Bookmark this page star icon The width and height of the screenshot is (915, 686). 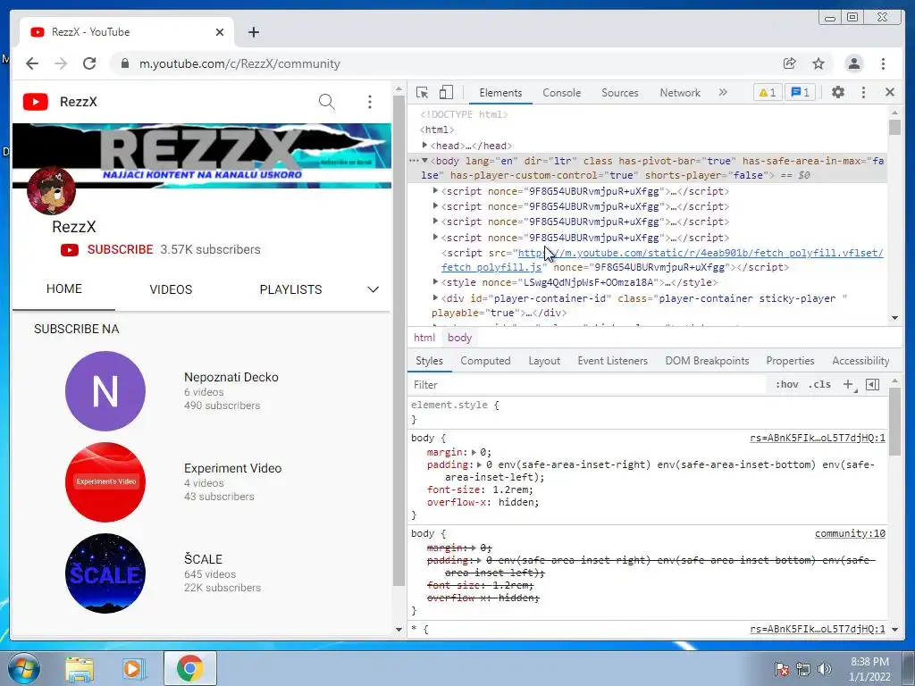818,63
